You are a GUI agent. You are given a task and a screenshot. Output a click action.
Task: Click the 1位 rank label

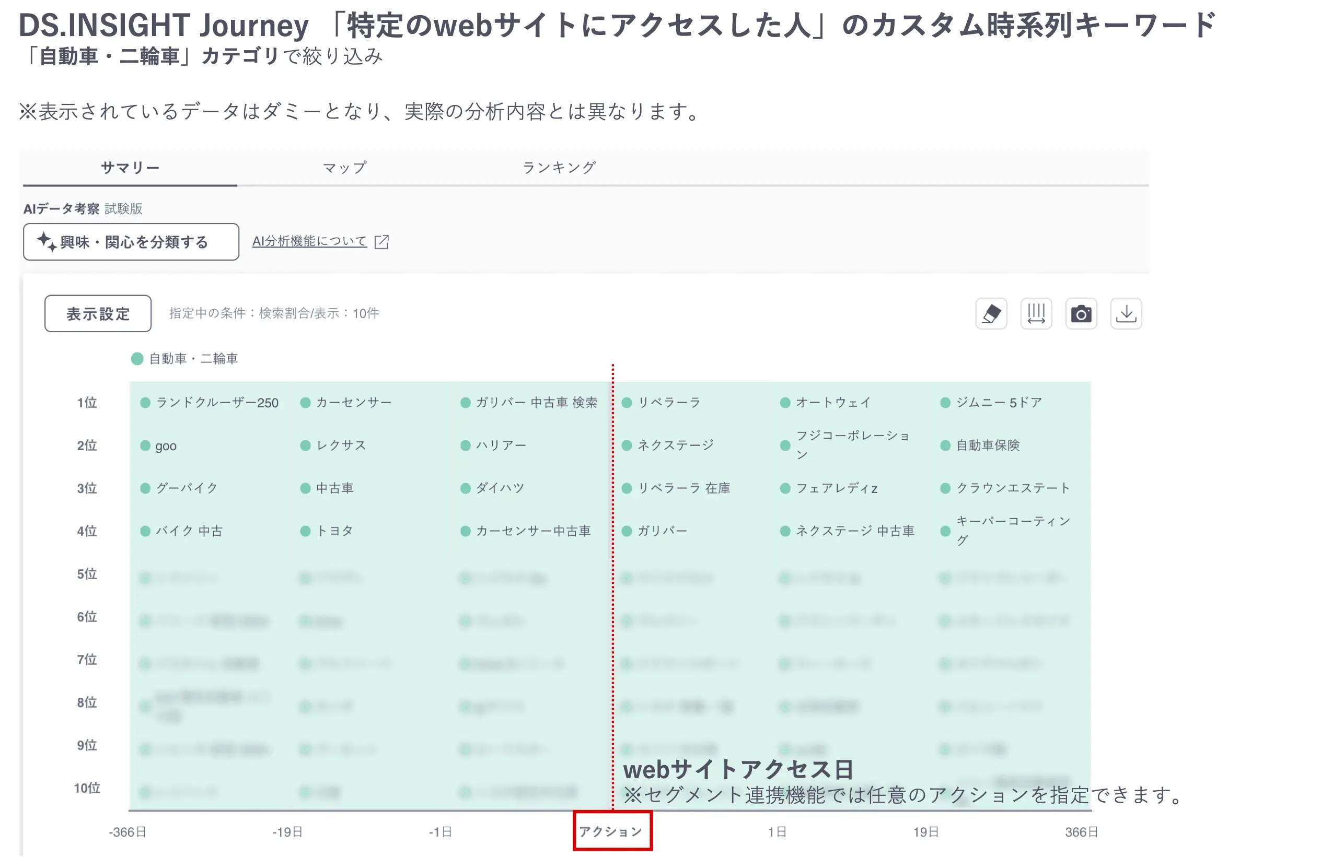pos(87,403)
